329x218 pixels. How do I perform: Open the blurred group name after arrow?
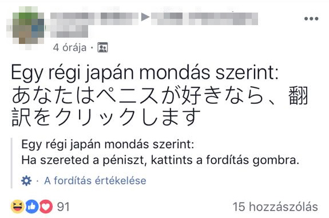click(x=204, y=19)
